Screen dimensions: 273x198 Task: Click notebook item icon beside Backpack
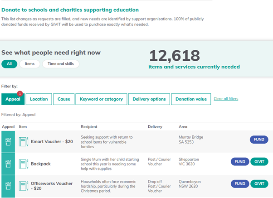(24, 164)
